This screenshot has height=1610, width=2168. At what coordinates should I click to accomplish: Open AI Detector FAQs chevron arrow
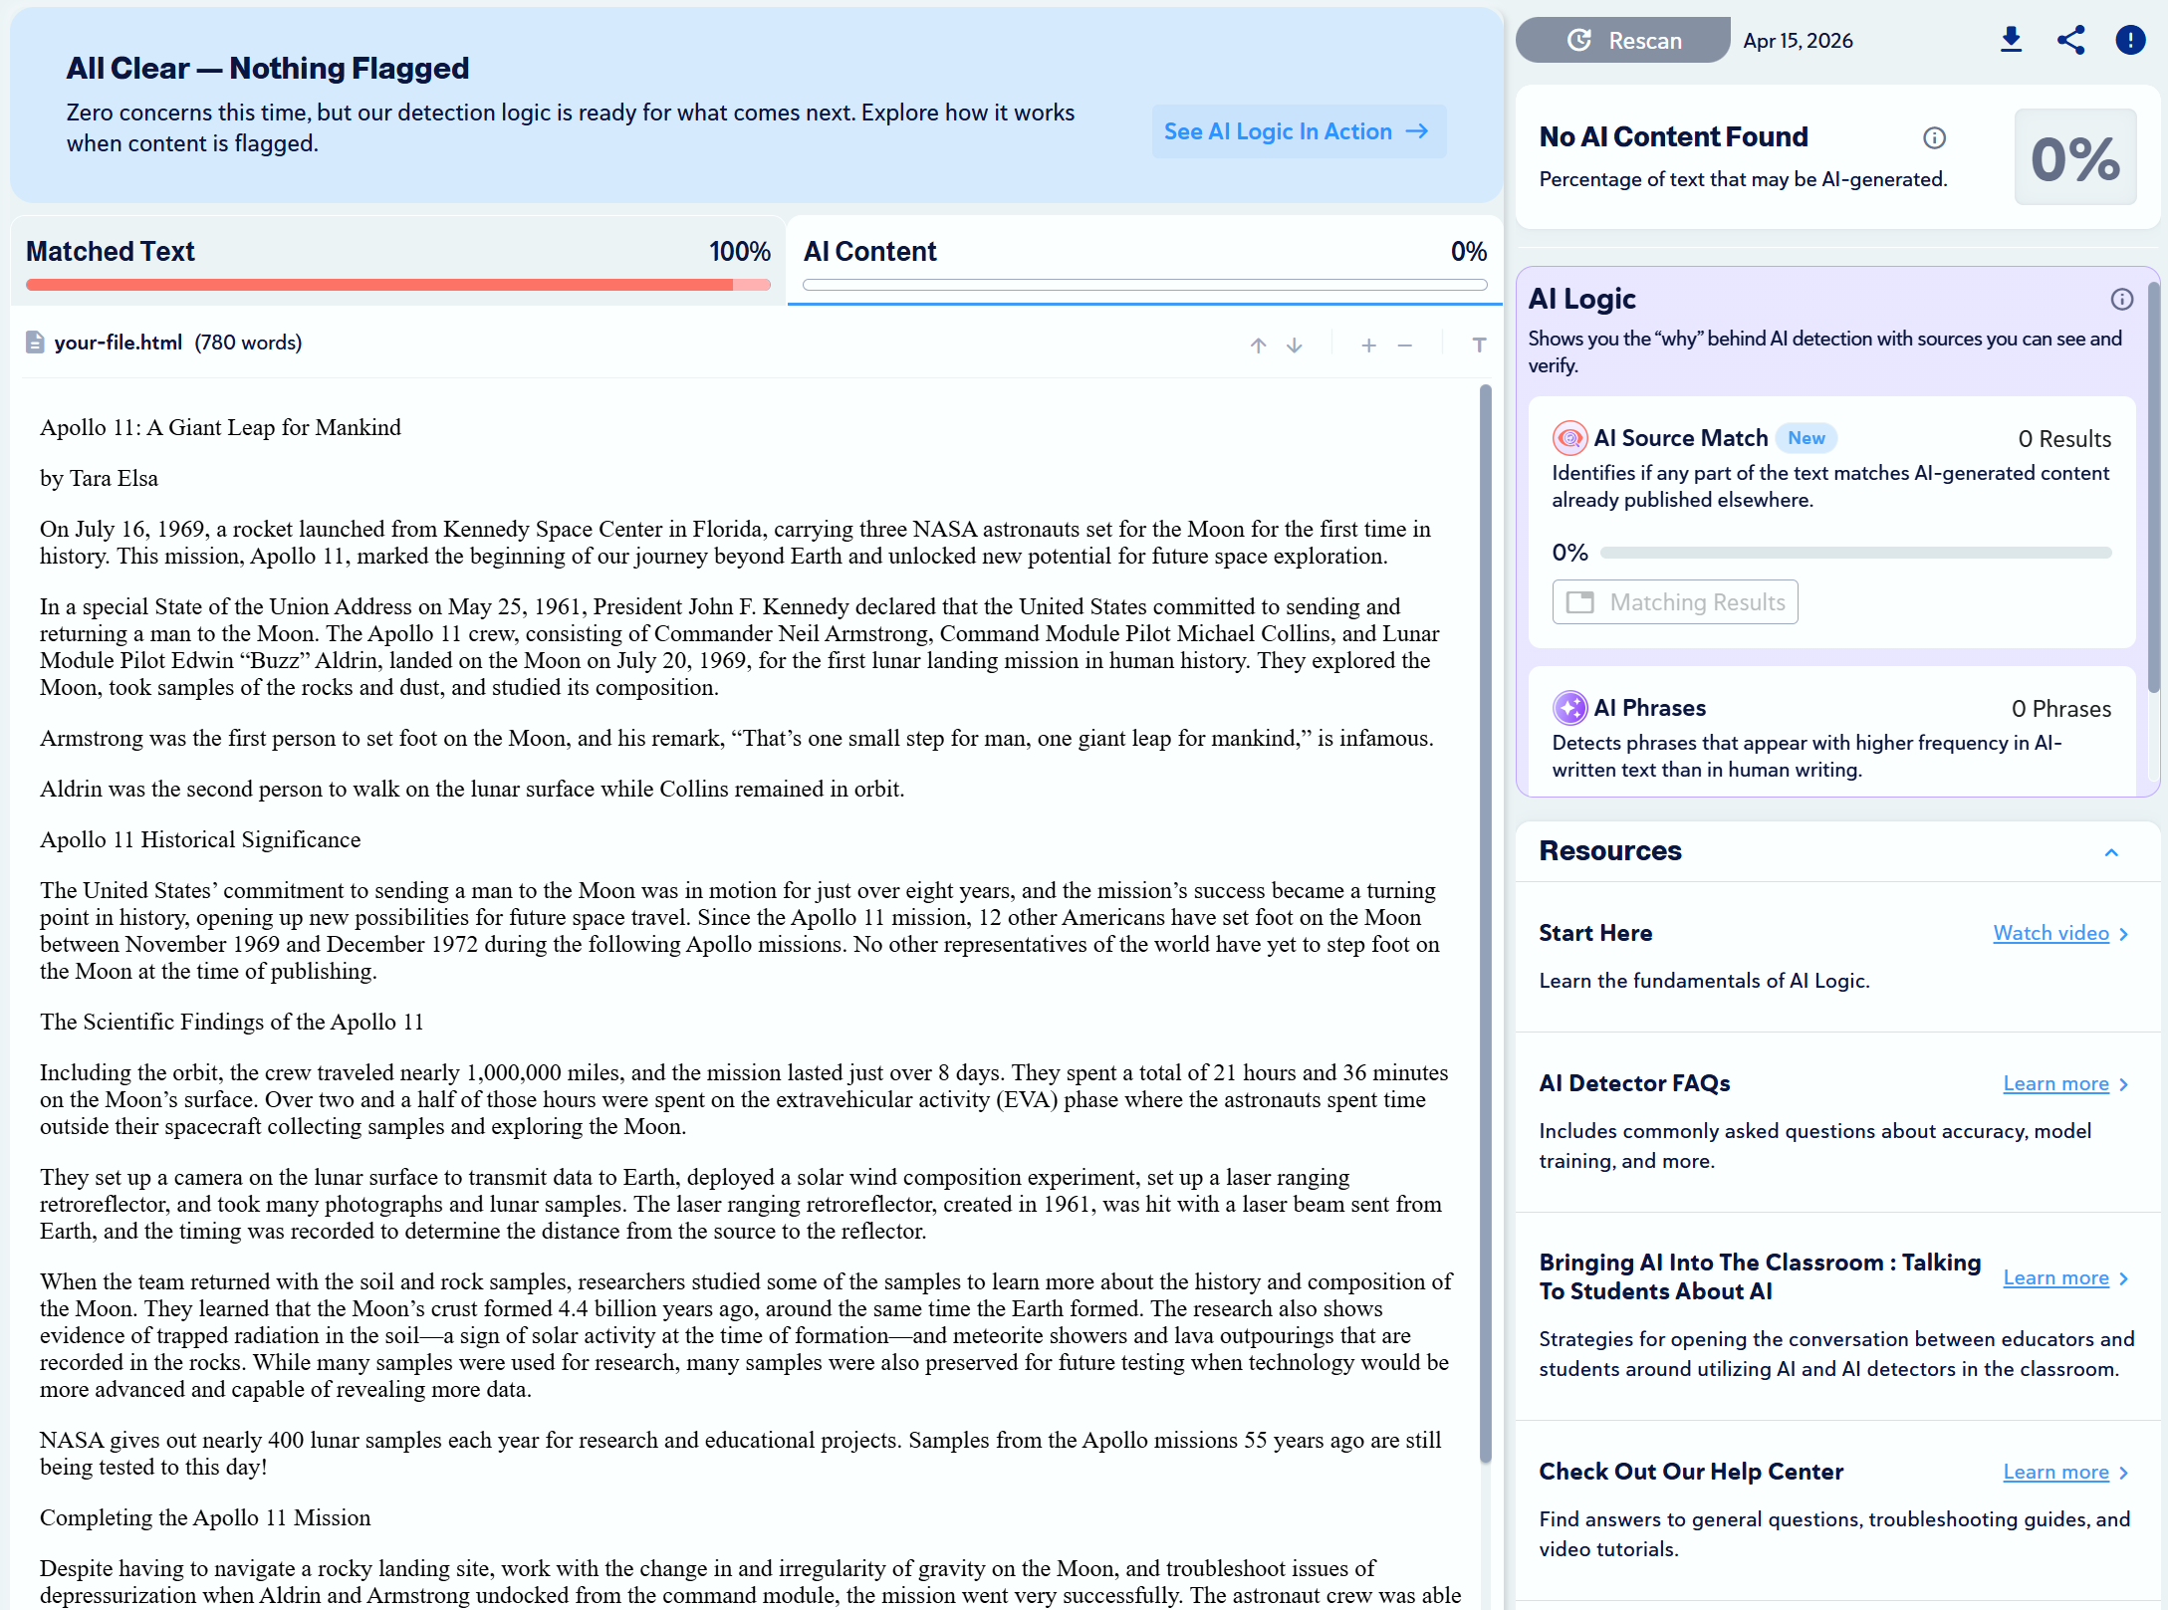[x=2123, y=1084]
